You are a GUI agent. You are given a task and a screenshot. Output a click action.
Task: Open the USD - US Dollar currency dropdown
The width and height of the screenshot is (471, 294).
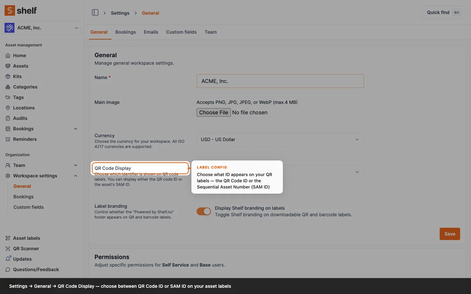pyautogui.click(x=280, y=139)
